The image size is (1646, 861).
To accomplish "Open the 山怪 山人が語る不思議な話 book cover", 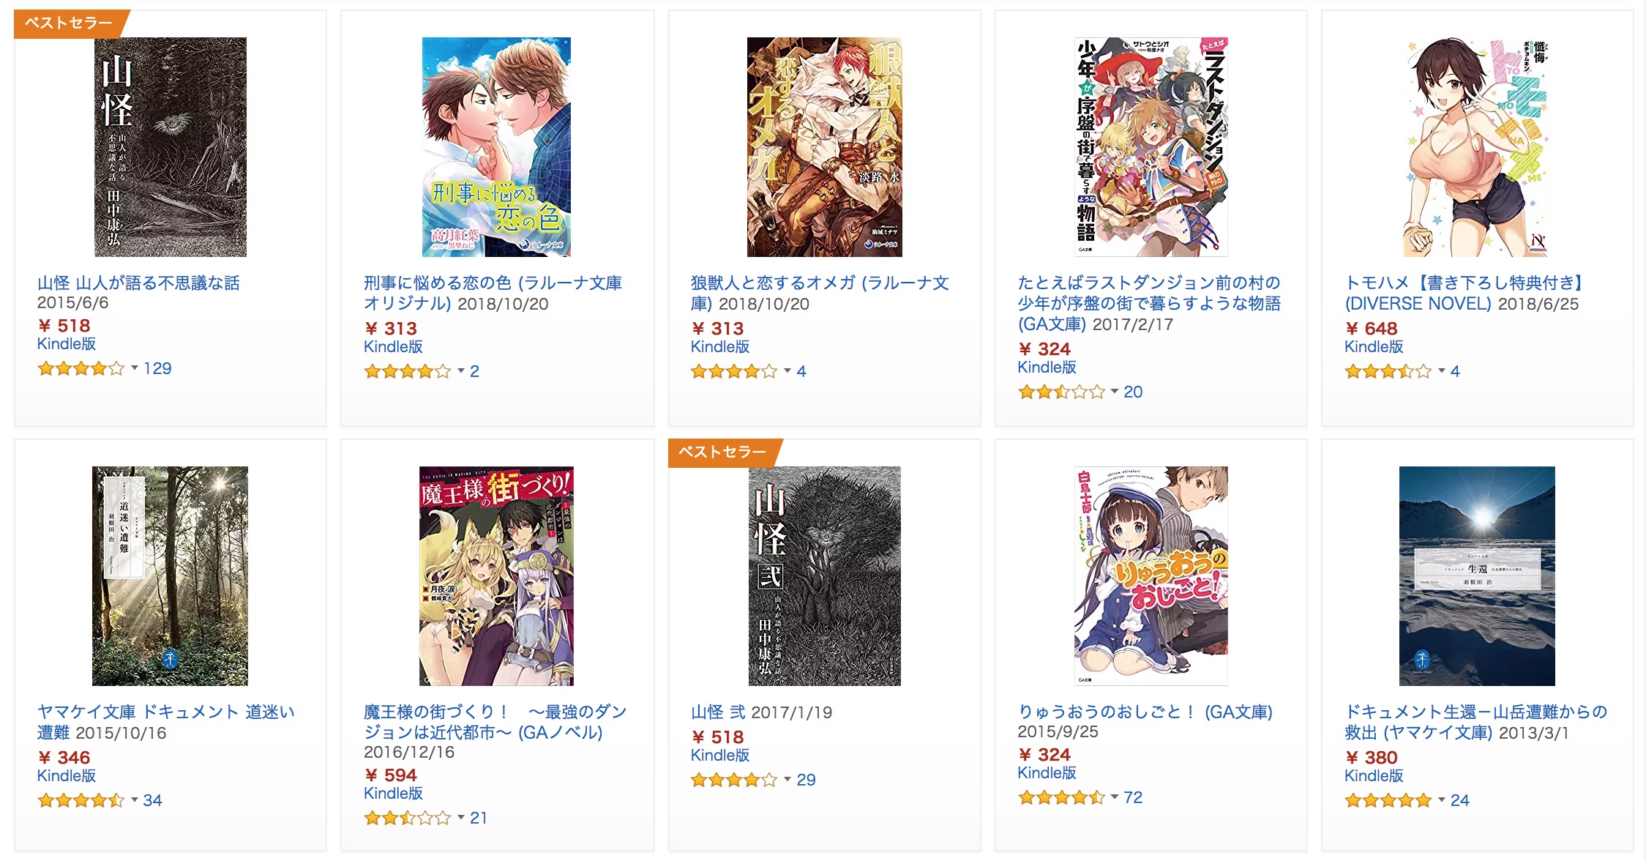I will [x=171, y=147].
